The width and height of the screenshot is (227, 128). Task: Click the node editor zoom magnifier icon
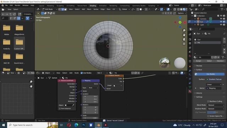(x=31, y=82)
